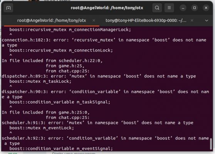Click the dispatcher.h:90:3 condition_variable error
215x154 pixels.
pyautogui.click(x=105, y=94)
